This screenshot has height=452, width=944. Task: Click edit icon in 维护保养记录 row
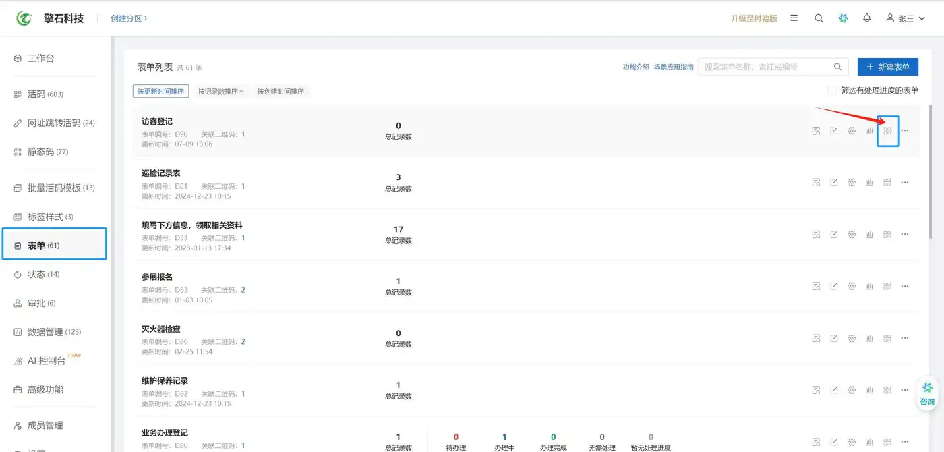click(x=834, y=390)
